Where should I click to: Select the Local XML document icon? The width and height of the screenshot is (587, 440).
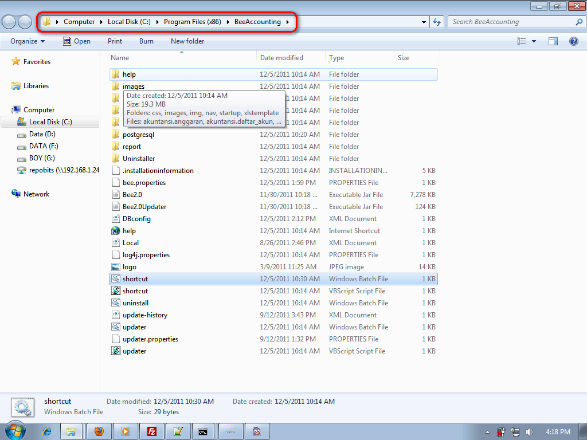click(116, 242)
